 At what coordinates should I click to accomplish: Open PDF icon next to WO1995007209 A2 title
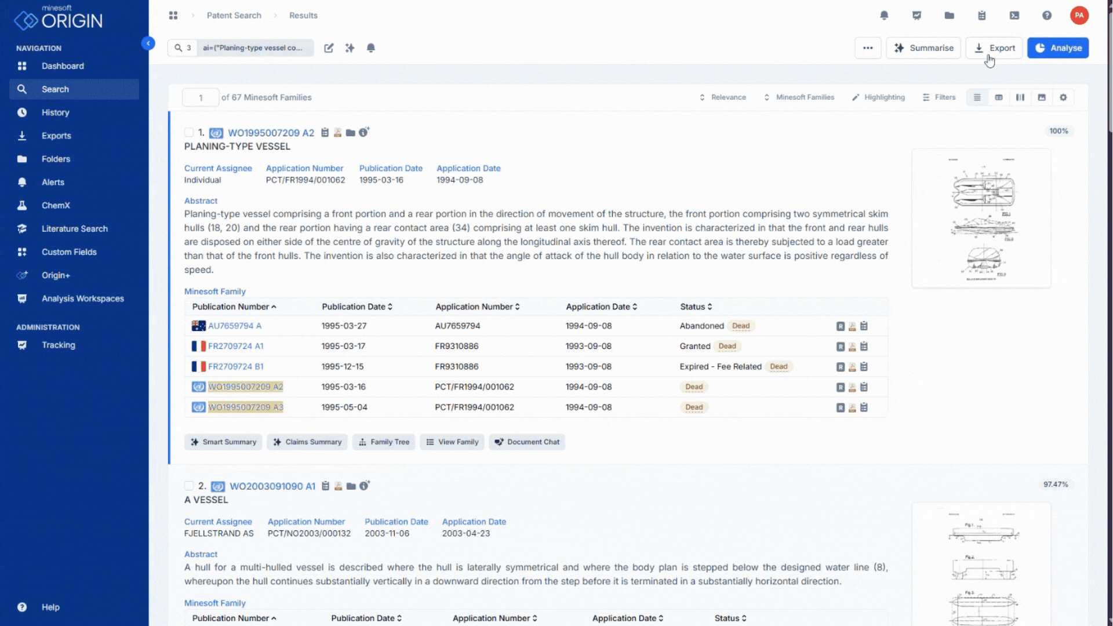[337, 133]
